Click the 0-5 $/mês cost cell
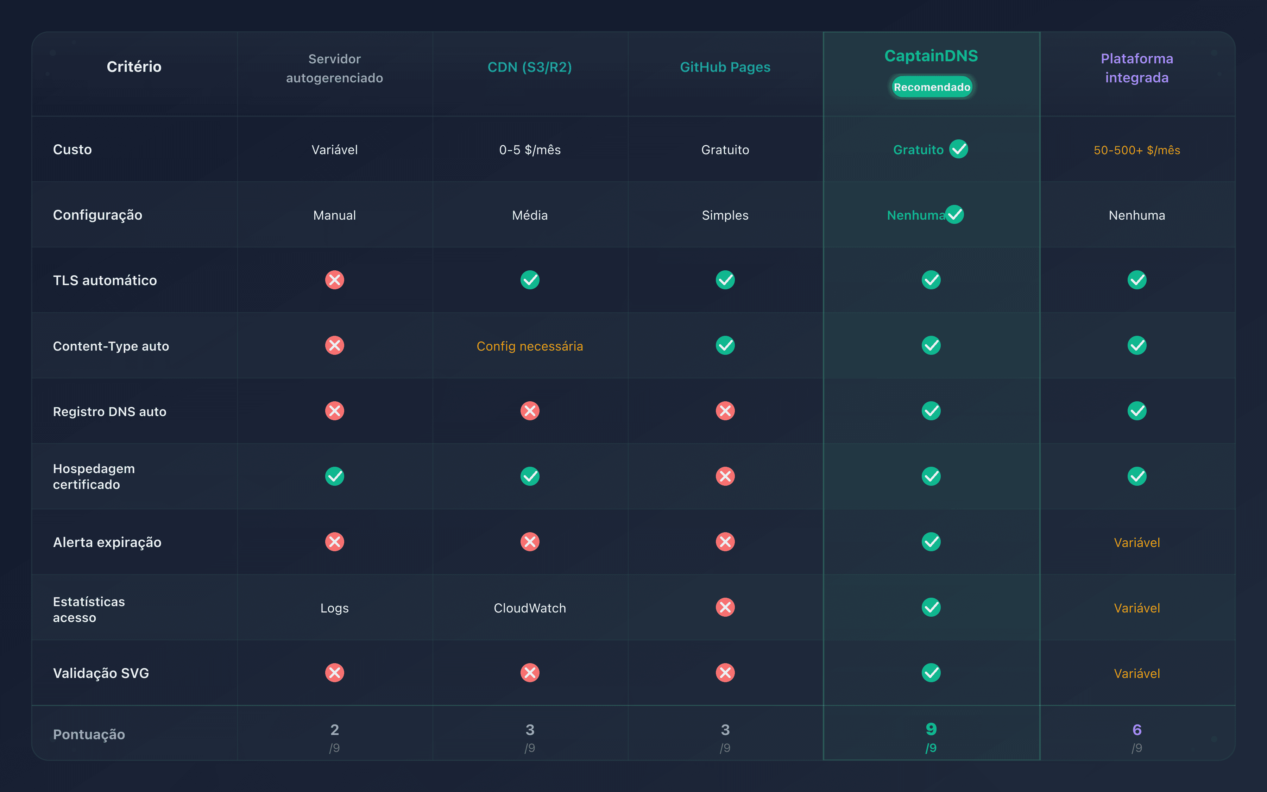 (x=530, y=150)
